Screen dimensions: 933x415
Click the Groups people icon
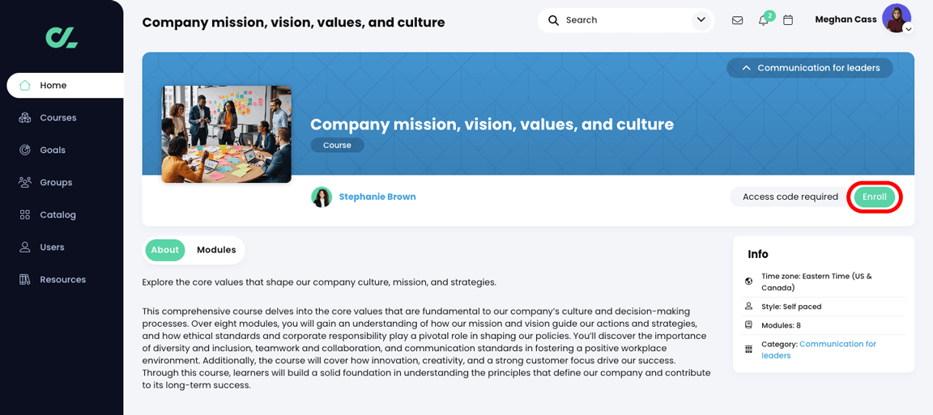click(24, 183)
